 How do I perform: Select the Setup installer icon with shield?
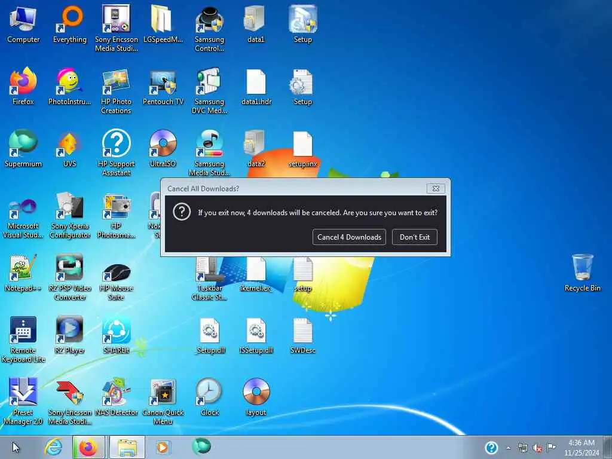pyautogui.click(x=302, y=24)
